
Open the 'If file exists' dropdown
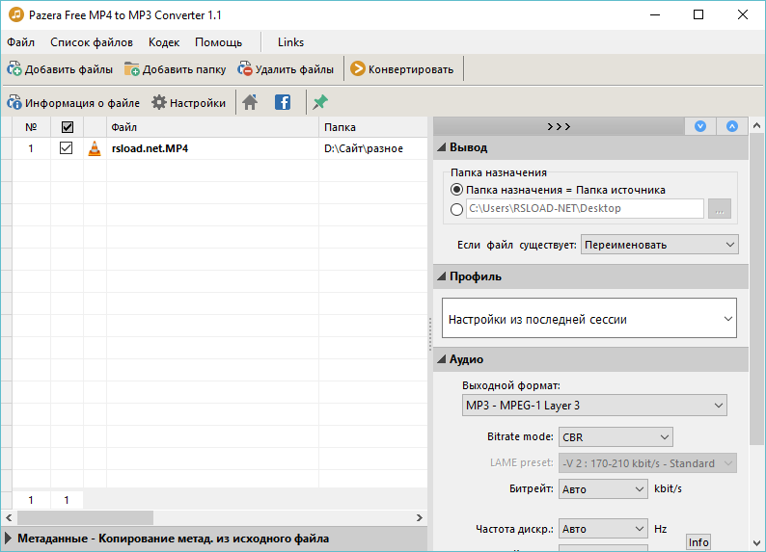click(660, 245)
